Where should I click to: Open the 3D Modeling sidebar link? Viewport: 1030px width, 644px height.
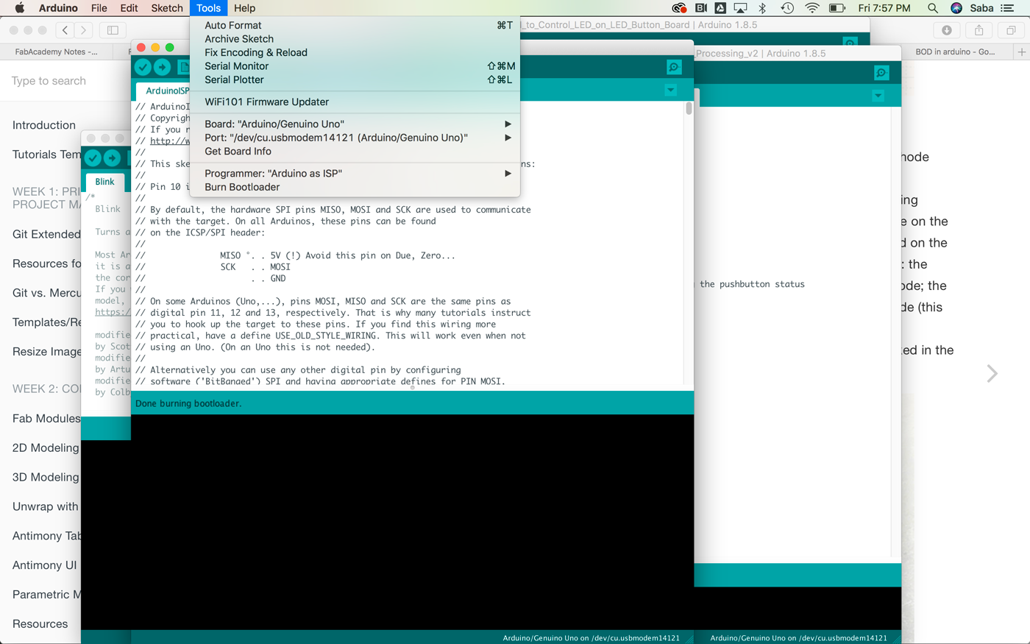(x=46, y=477)
